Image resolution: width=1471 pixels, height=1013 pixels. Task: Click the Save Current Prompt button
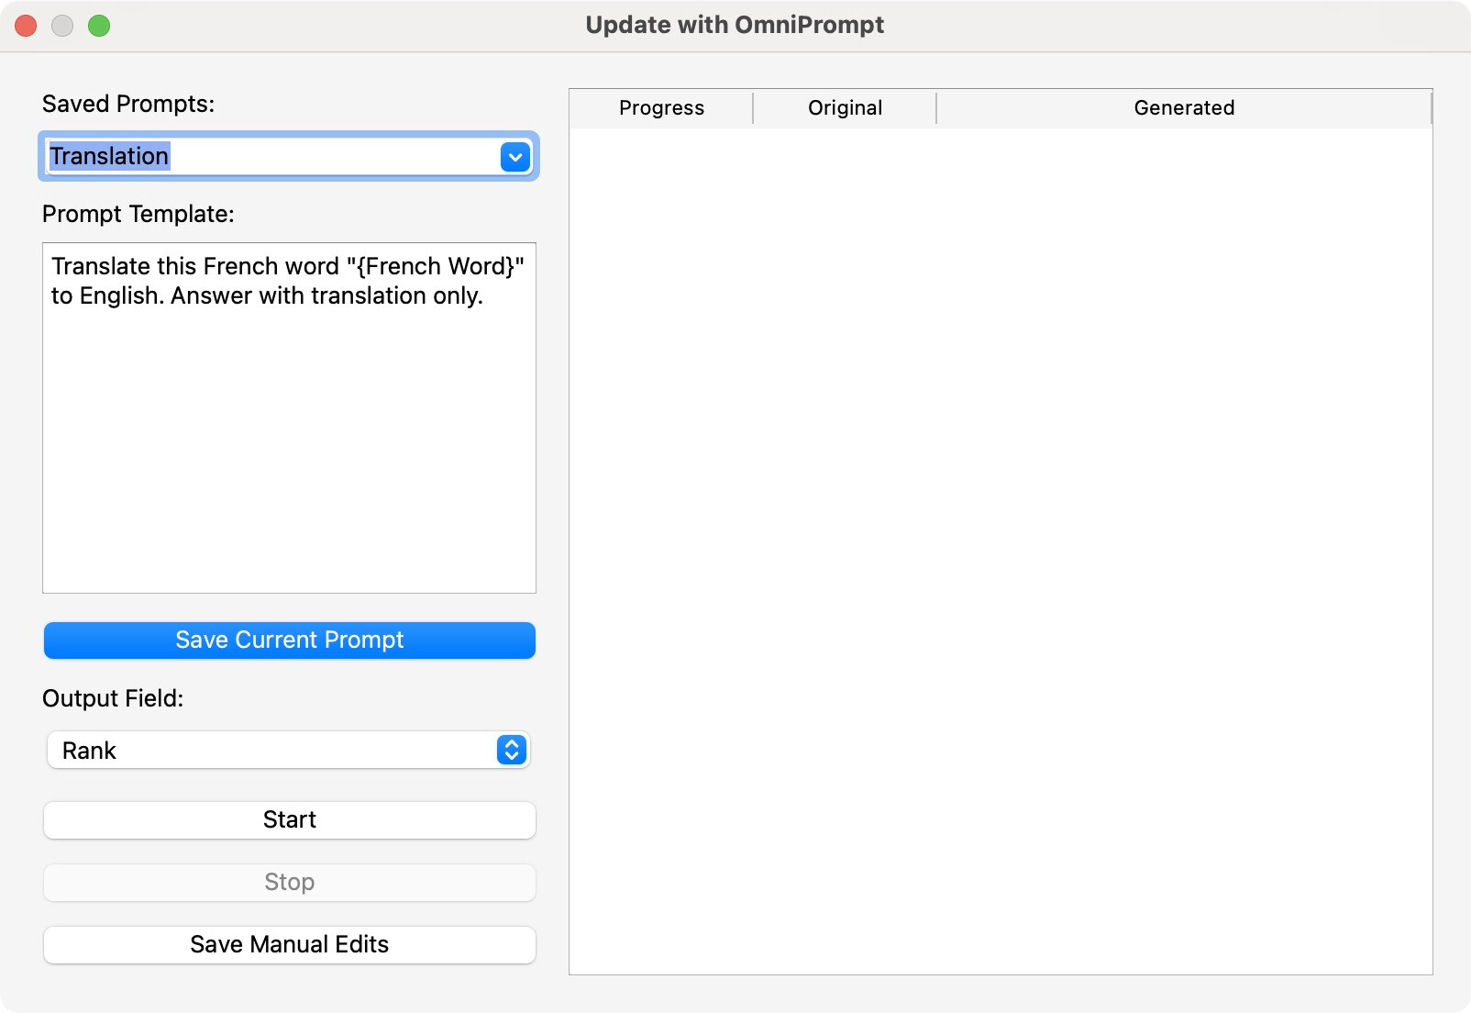289,640
